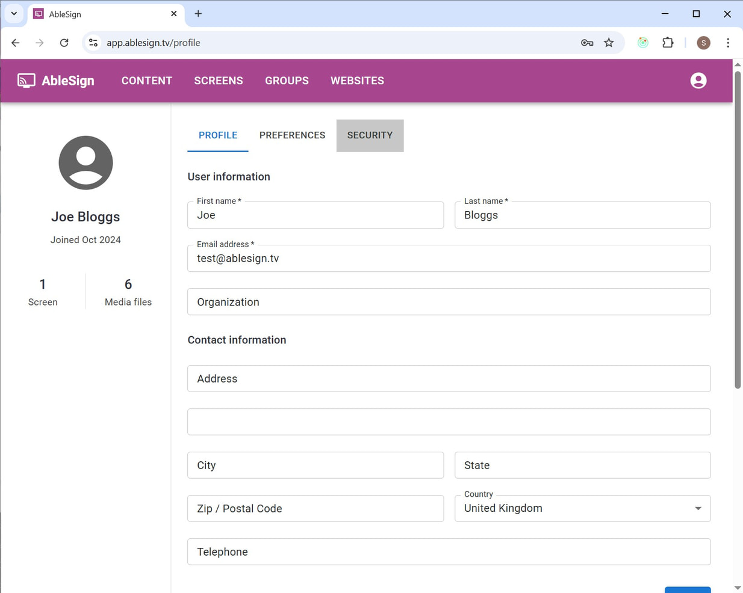Viewport: 743px width, 593px height.
Task: Open the Websites section
Action: 357,81
